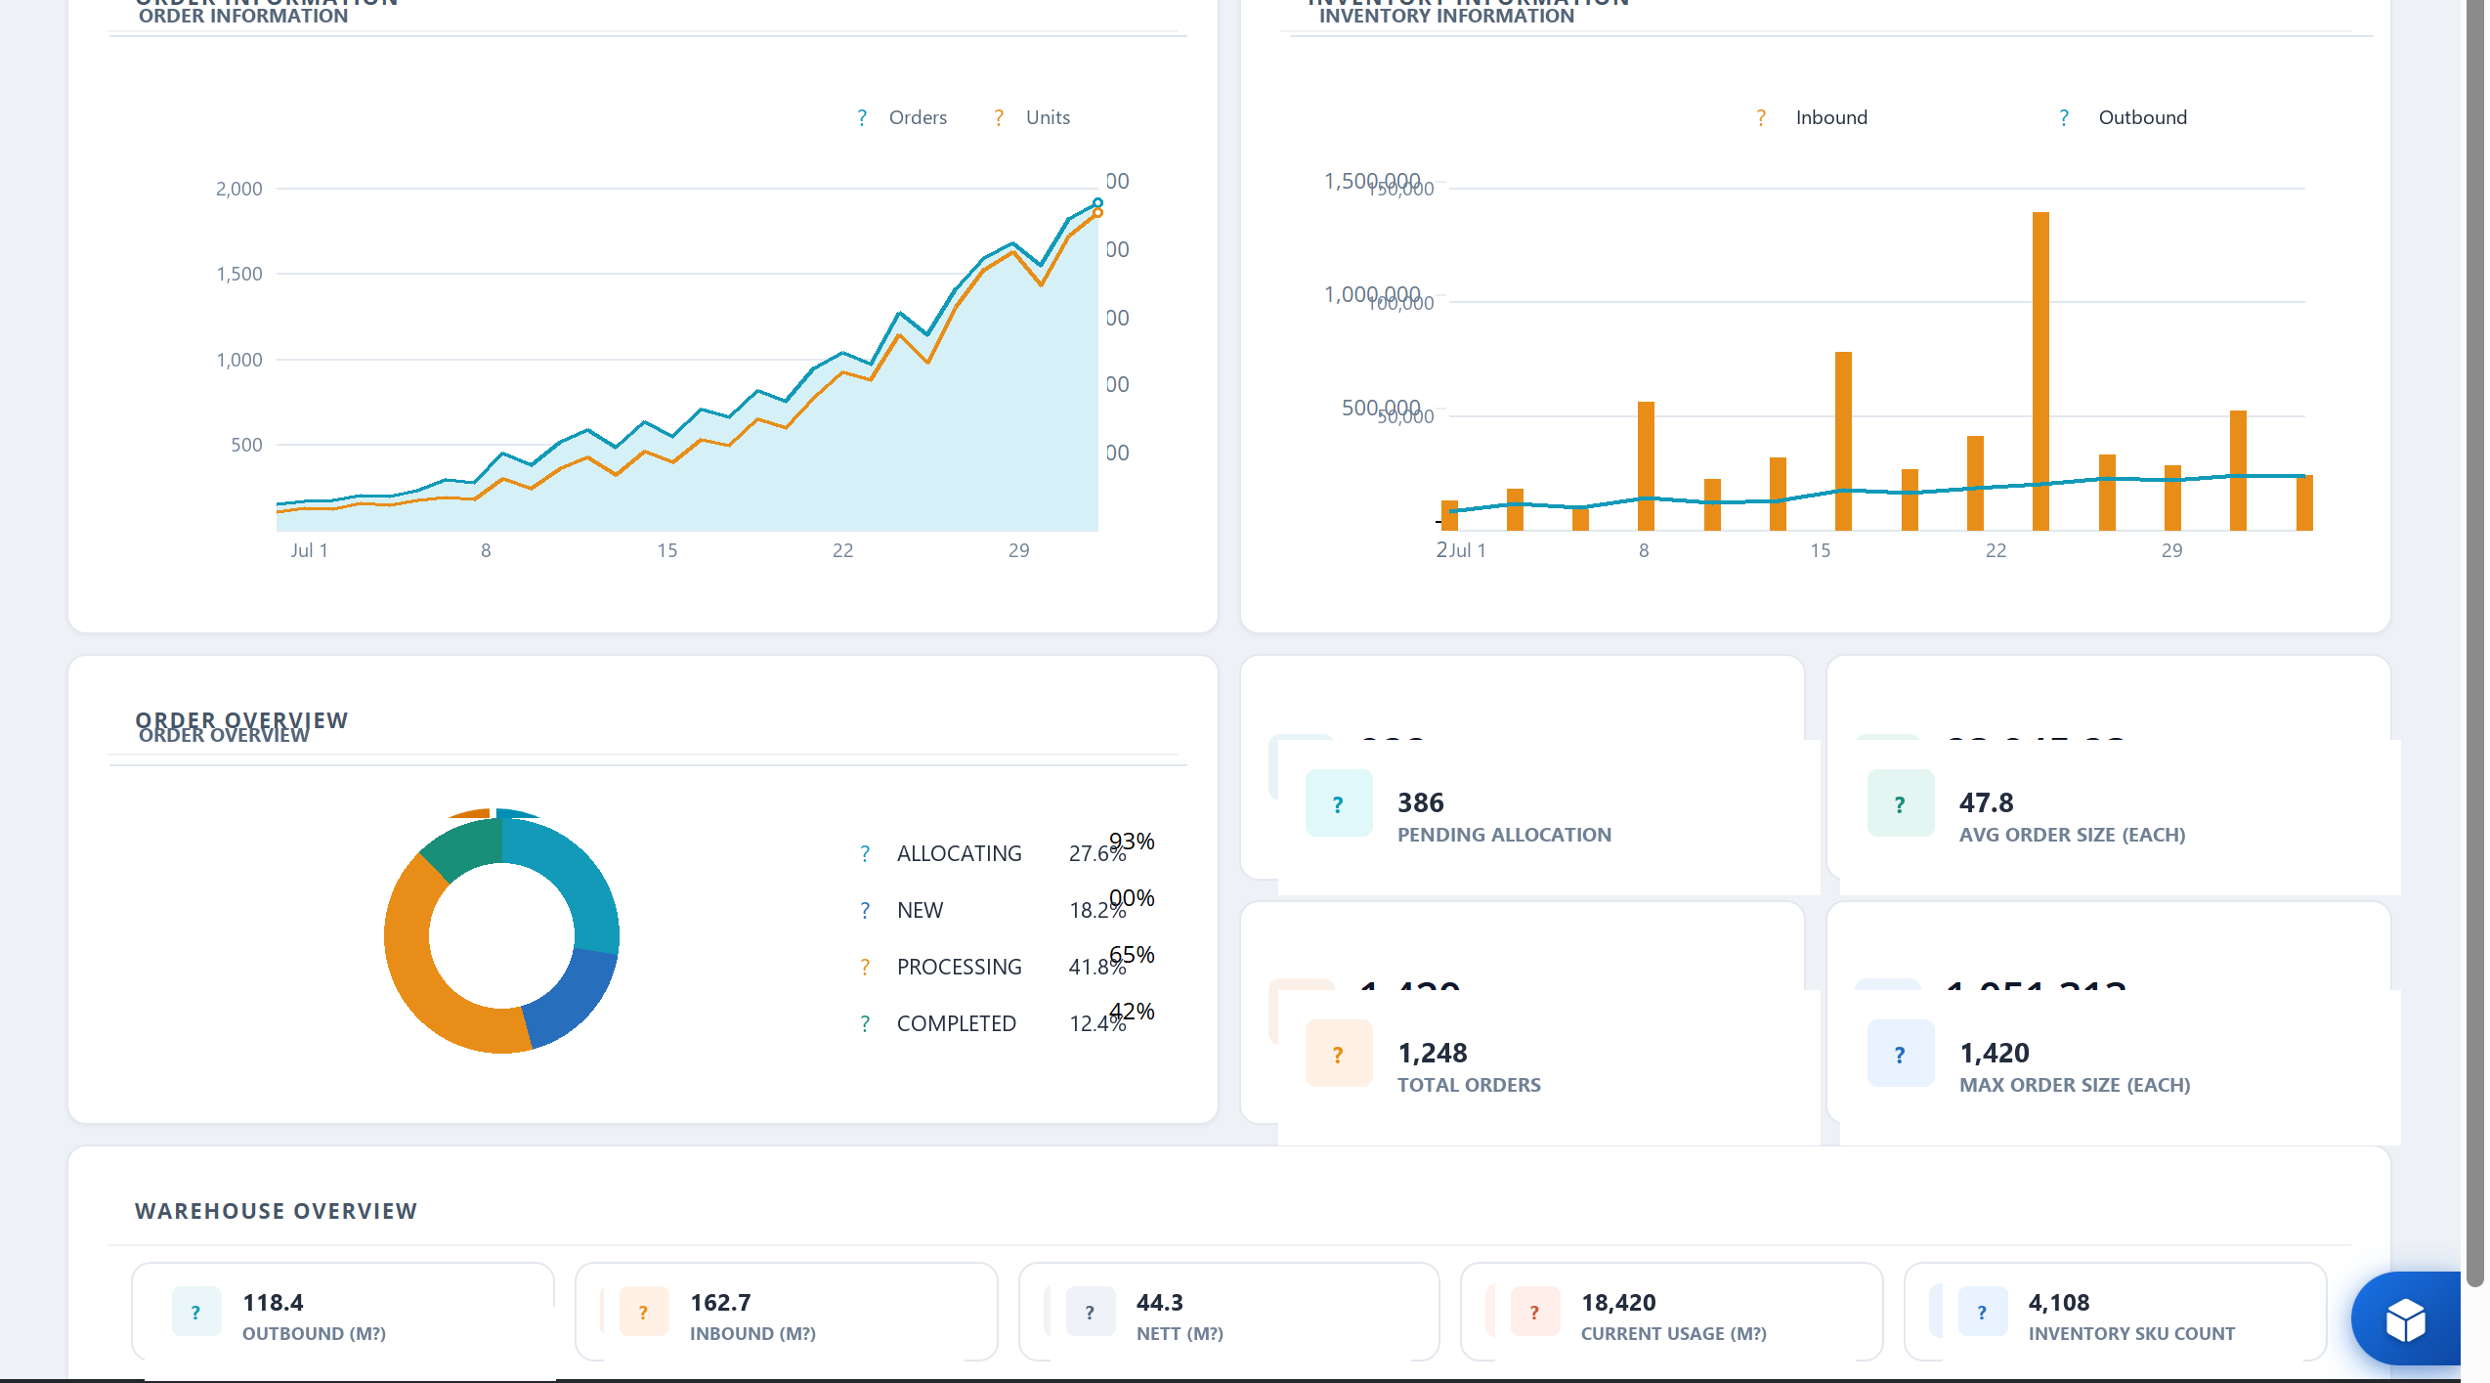Click the green Completed donut segment
The height and width of the screenshot is (1383, 2490).
(x=462, y=846)
